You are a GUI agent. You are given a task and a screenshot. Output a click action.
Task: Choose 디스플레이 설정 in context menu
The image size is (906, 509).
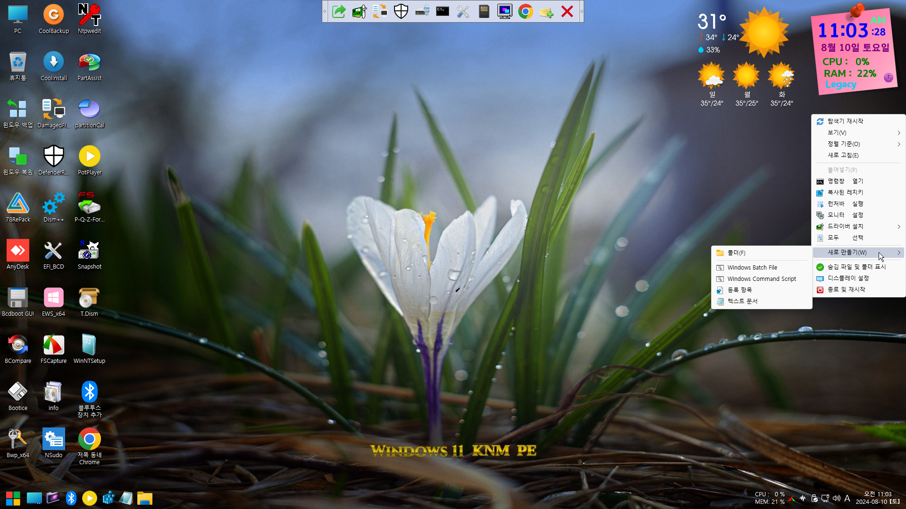pos(858,278)
